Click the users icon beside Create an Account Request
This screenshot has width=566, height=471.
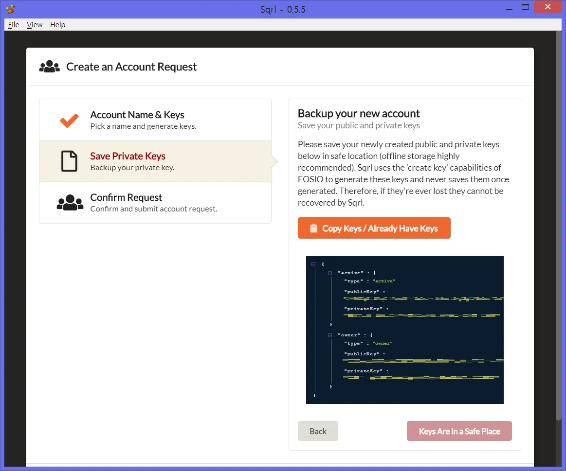click(x=50, y=67)
